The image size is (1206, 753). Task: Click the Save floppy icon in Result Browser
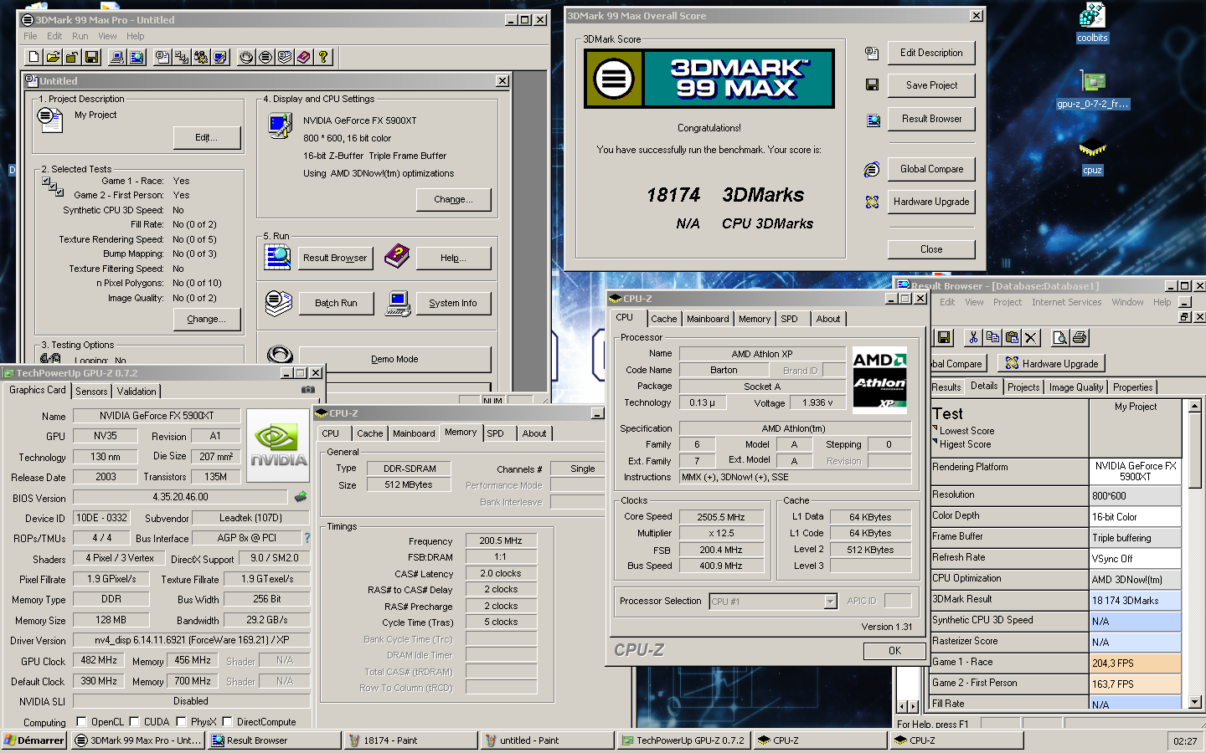tap(945, 338)
